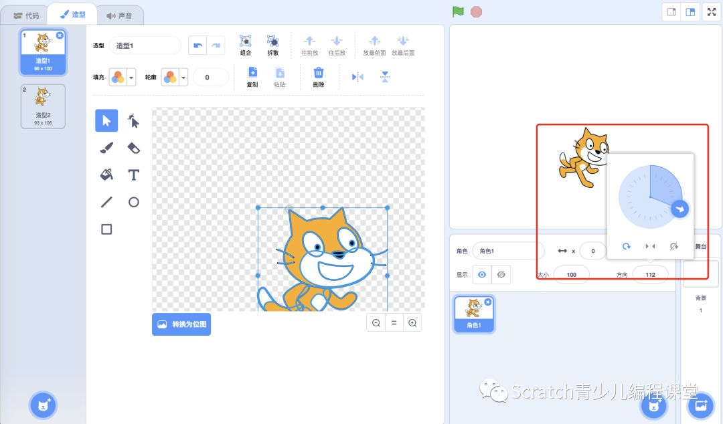The image size is (723, 424).
Task: Click the 转换为位图 button
Action: tap(181, 324)
